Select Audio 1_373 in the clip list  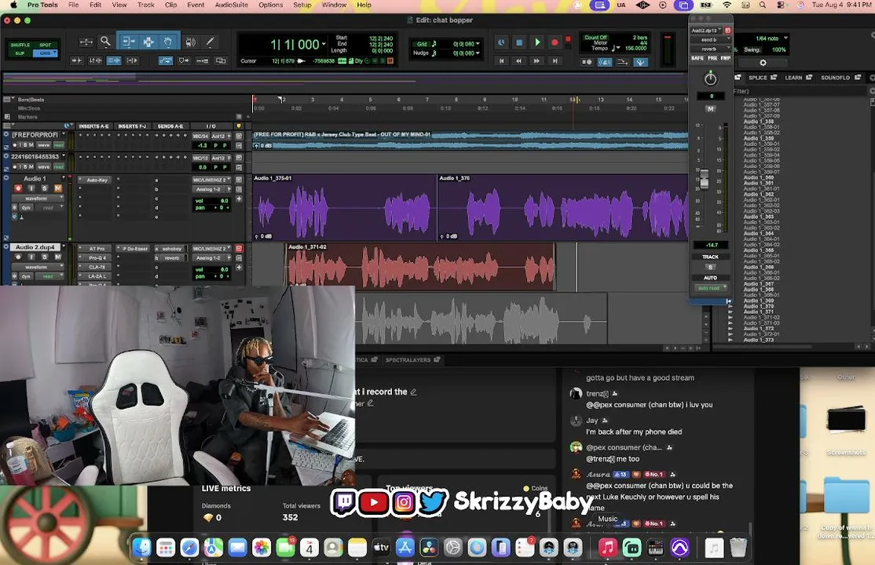(759, 340)
